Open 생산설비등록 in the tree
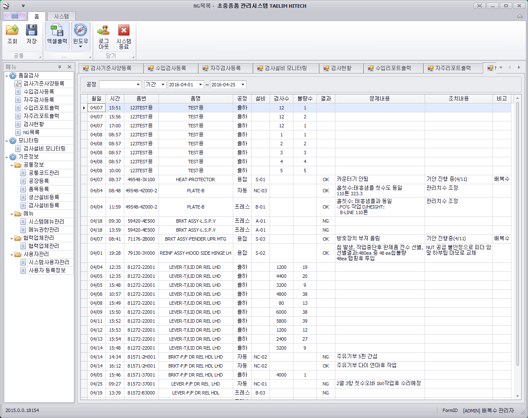The image size is (528, 418). tap(44, 197)
